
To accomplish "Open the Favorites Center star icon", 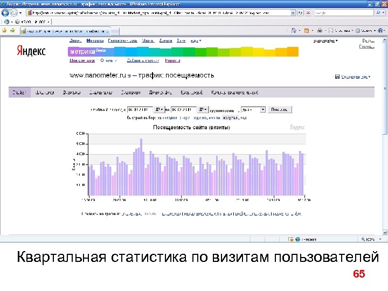I will click(x=4, y=31).
